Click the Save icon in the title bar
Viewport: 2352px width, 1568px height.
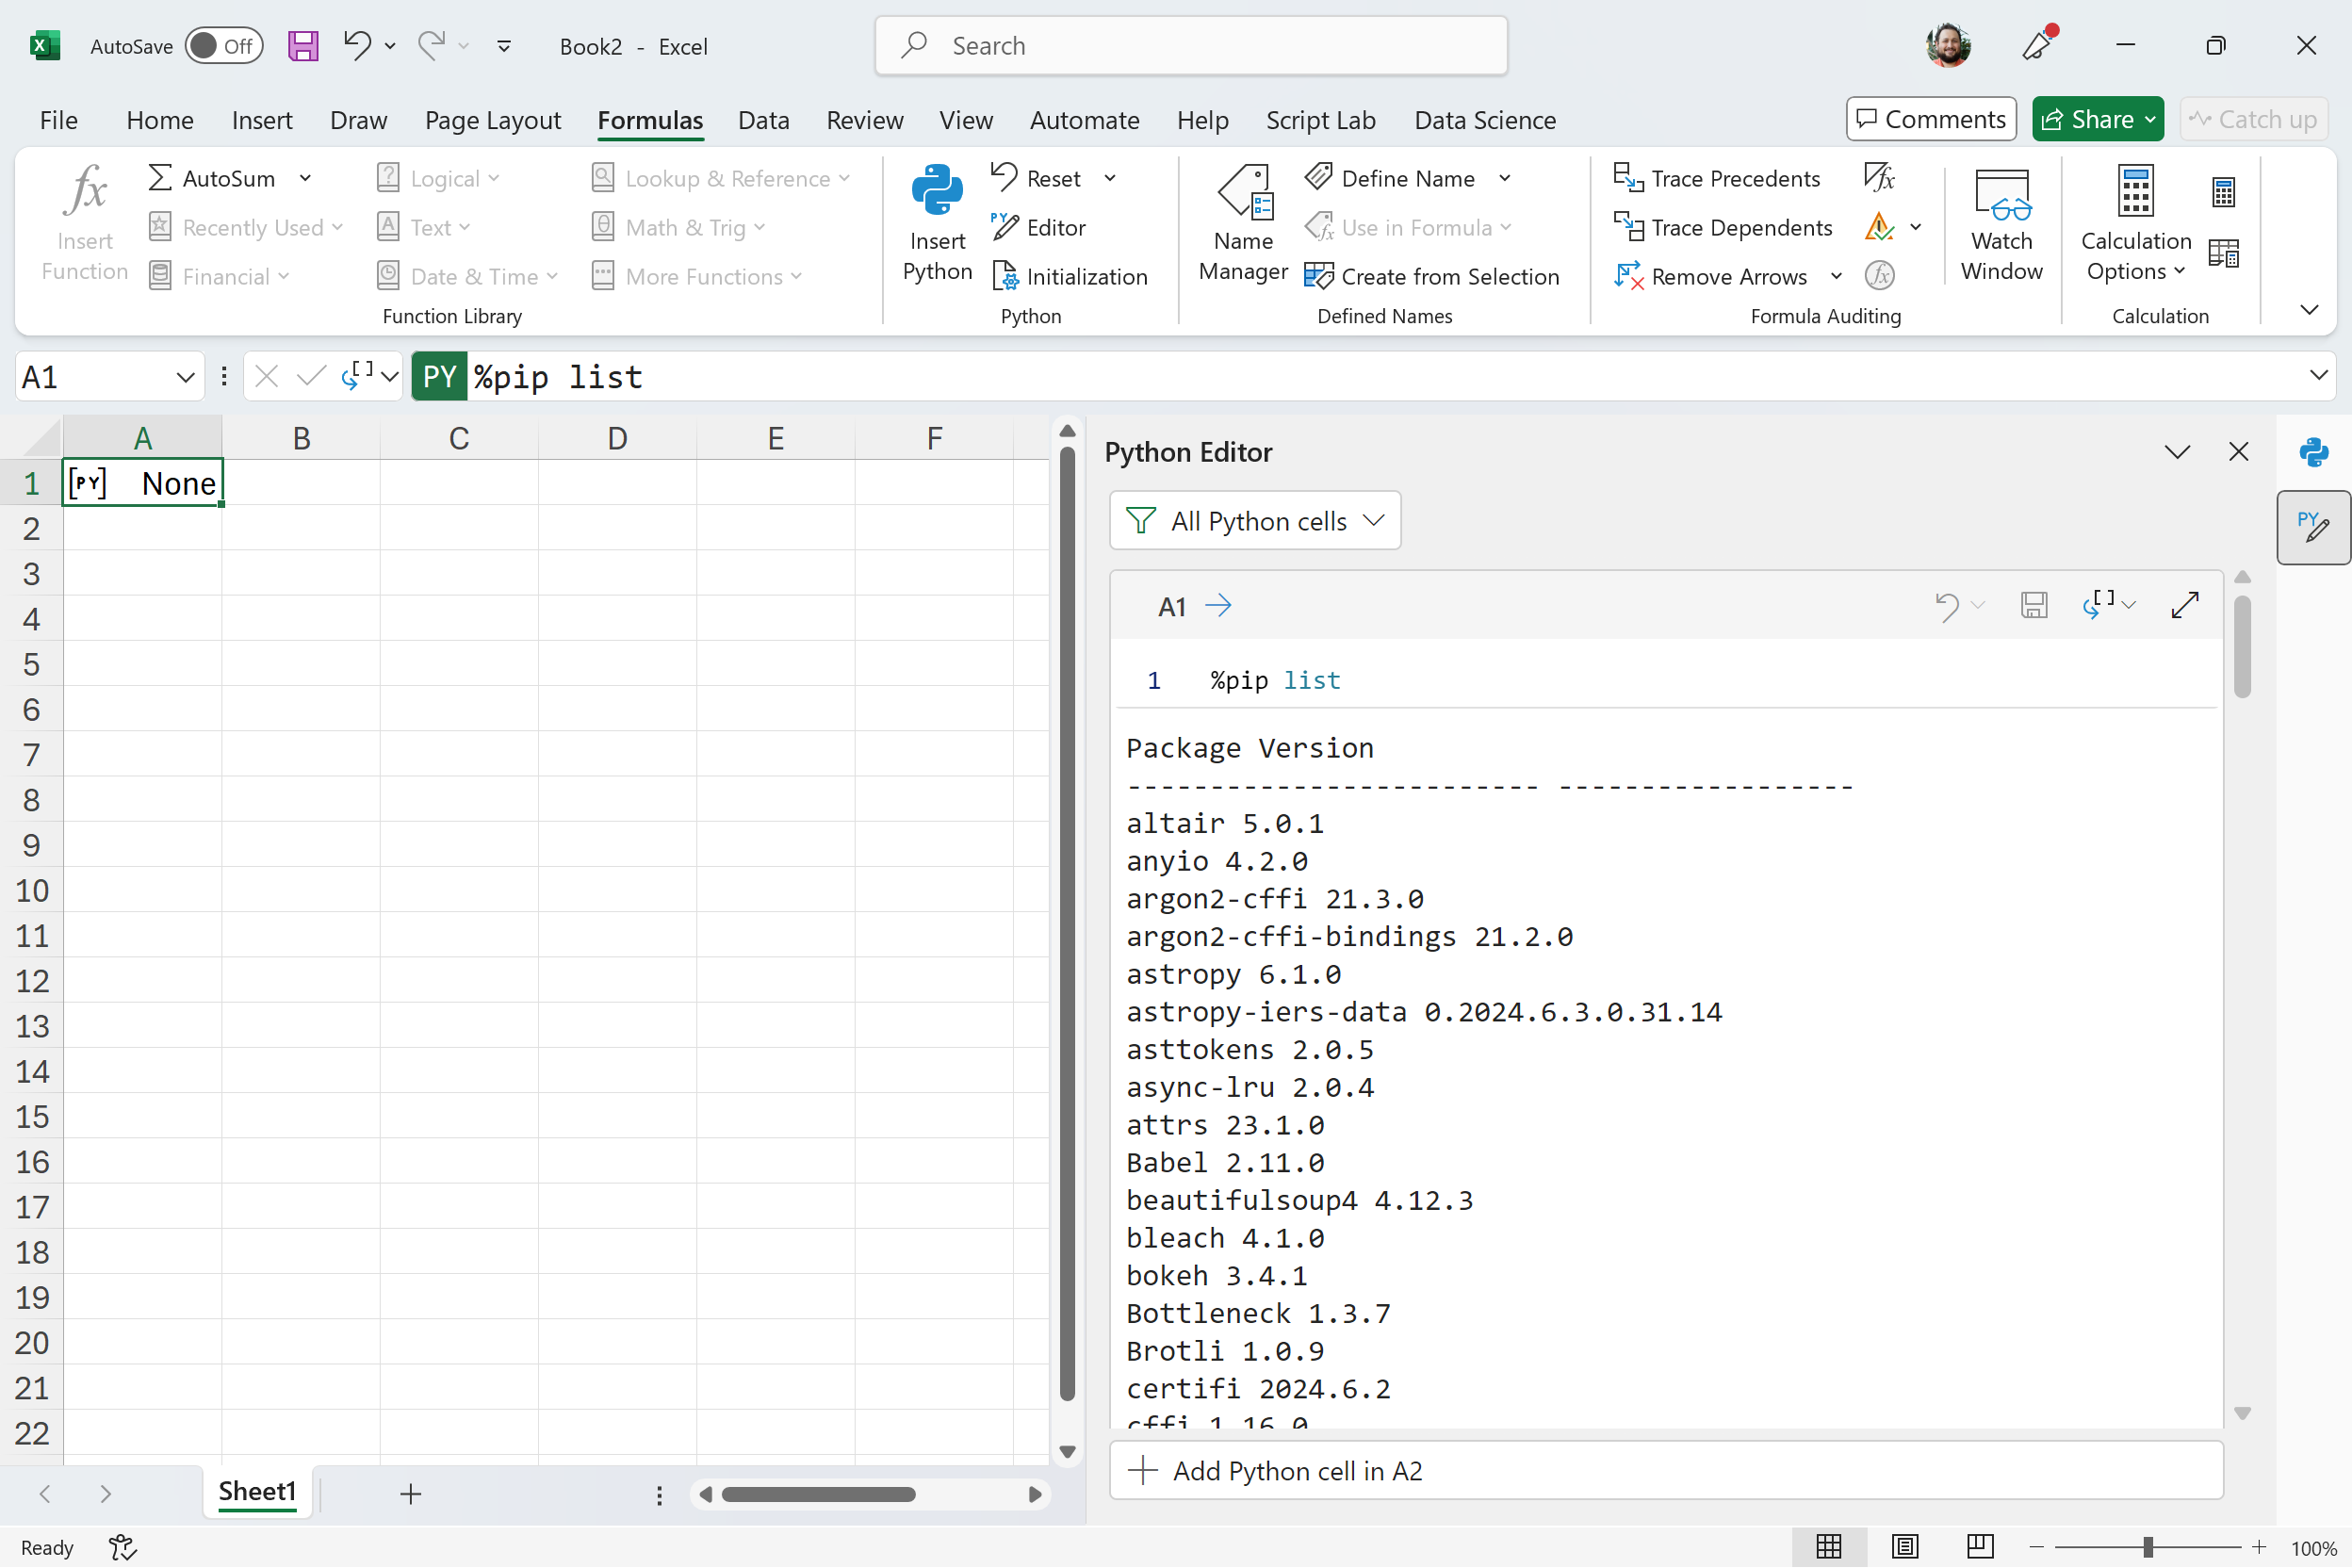point(303,46)
